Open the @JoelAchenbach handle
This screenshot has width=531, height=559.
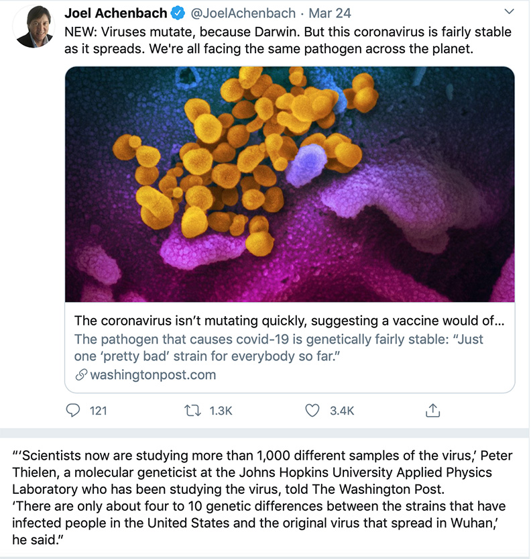(x=243, y=13)
